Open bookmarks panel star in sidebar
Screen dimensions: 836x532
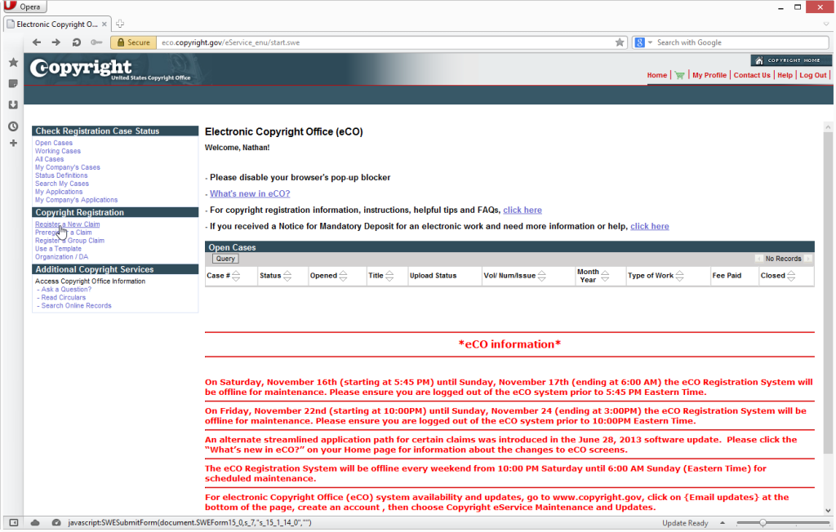pos(13,62)
